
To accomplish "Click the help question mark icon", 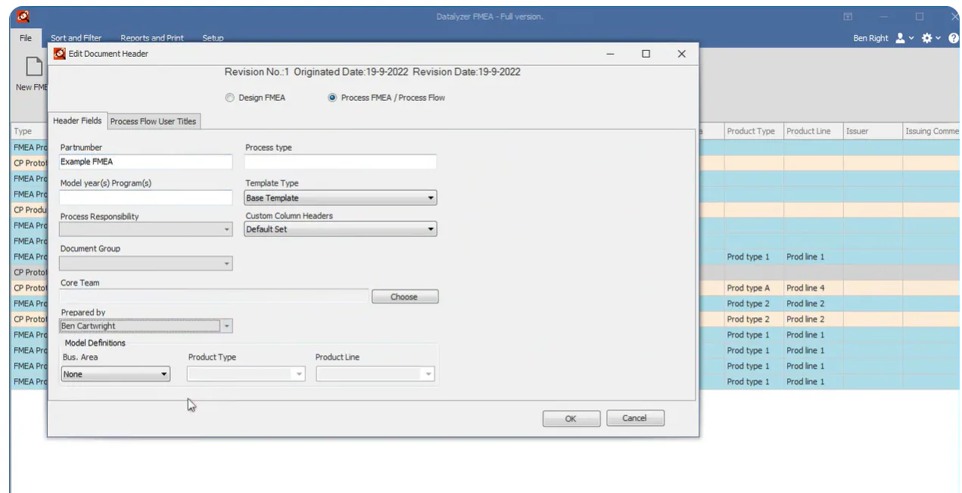I will 952,38.
